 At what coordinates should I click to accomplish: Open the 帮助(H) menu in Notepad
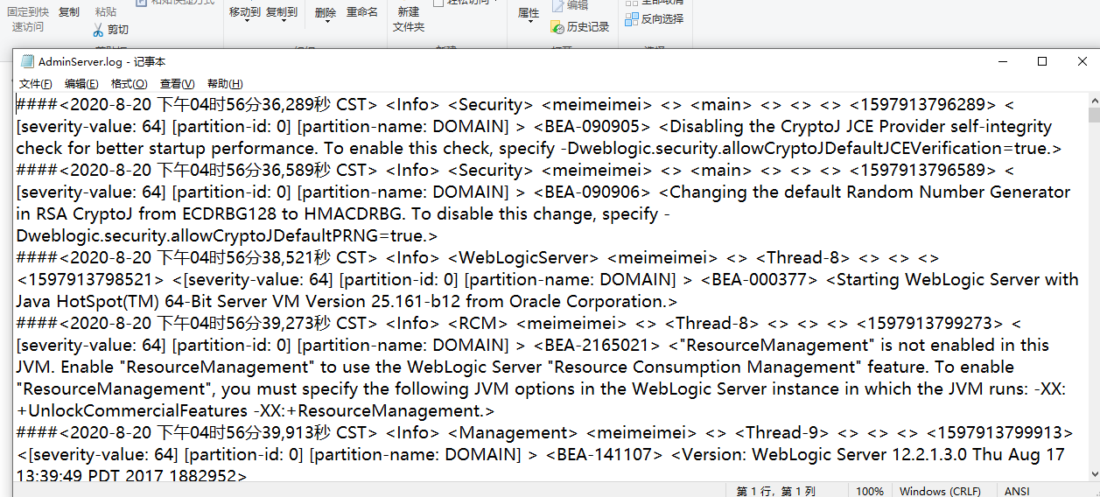[x=224, y=84]
